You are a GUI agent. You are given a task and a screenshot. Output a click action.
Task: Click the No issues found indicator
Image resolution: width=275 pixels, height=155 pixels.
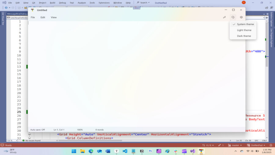point(31,141)
